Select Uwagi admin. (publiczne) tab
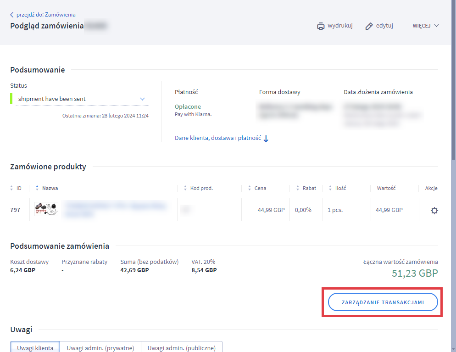This screenshot has height=352, width=456. tap(181, 347)
